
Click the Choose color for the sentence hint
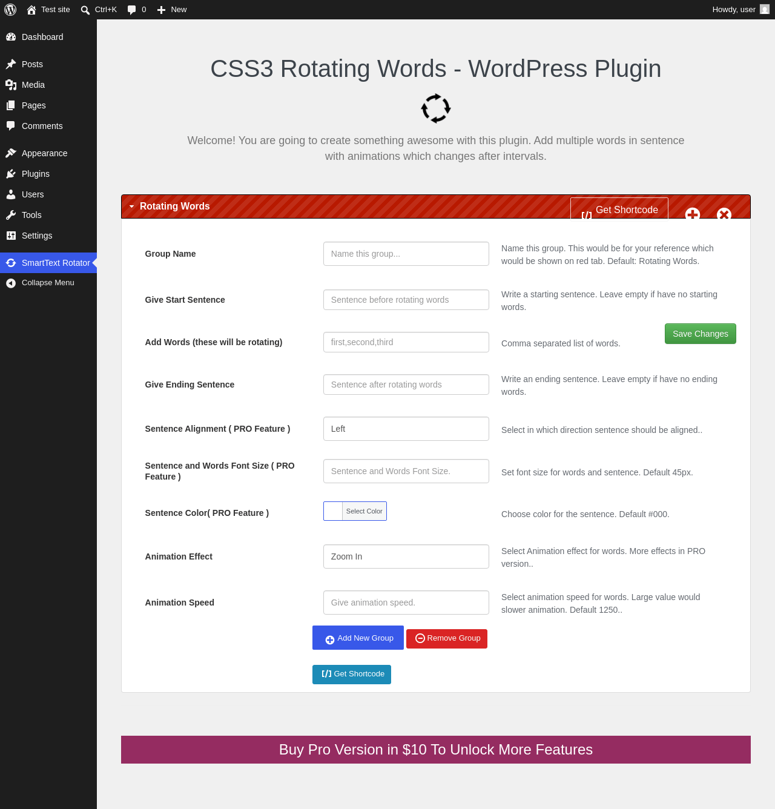coord(585,514)
